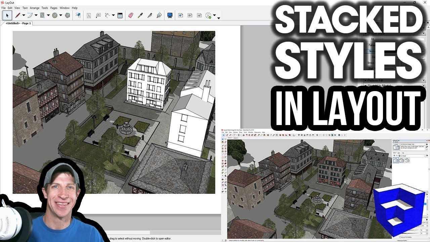The height and width of the screenshot is (242, 430).
Task: Switch to the Untitled Page 1 tab
Action: tap(18, 23)
